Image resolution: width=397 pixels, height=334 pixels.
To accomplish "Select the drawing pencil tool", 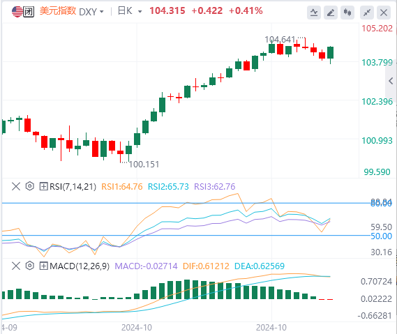I will pyautogui.click(x=331, y=13).
